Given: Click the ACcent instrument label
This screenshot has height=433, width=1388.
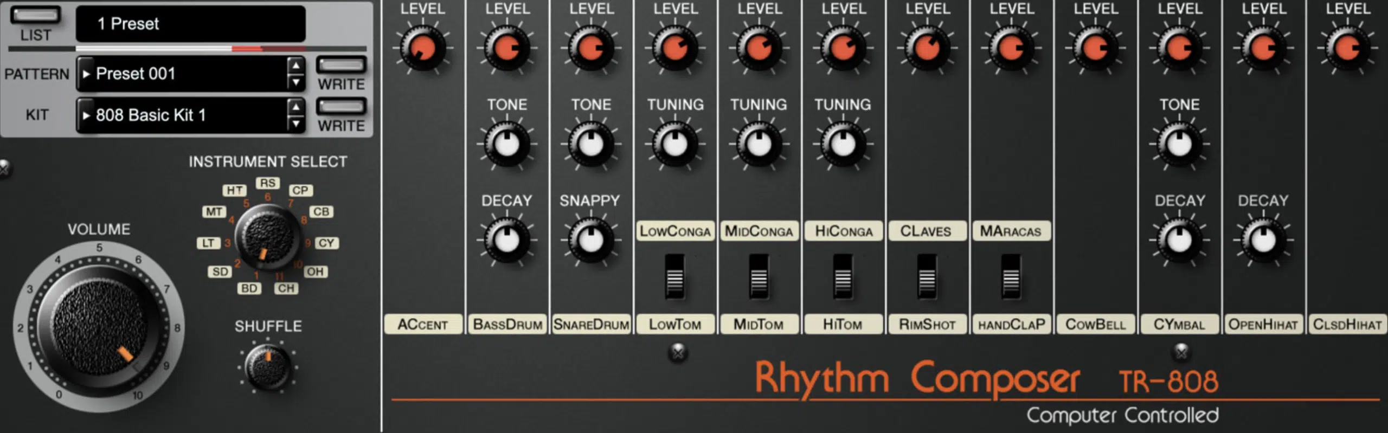Looking at the screenshot, I should 423,324.
